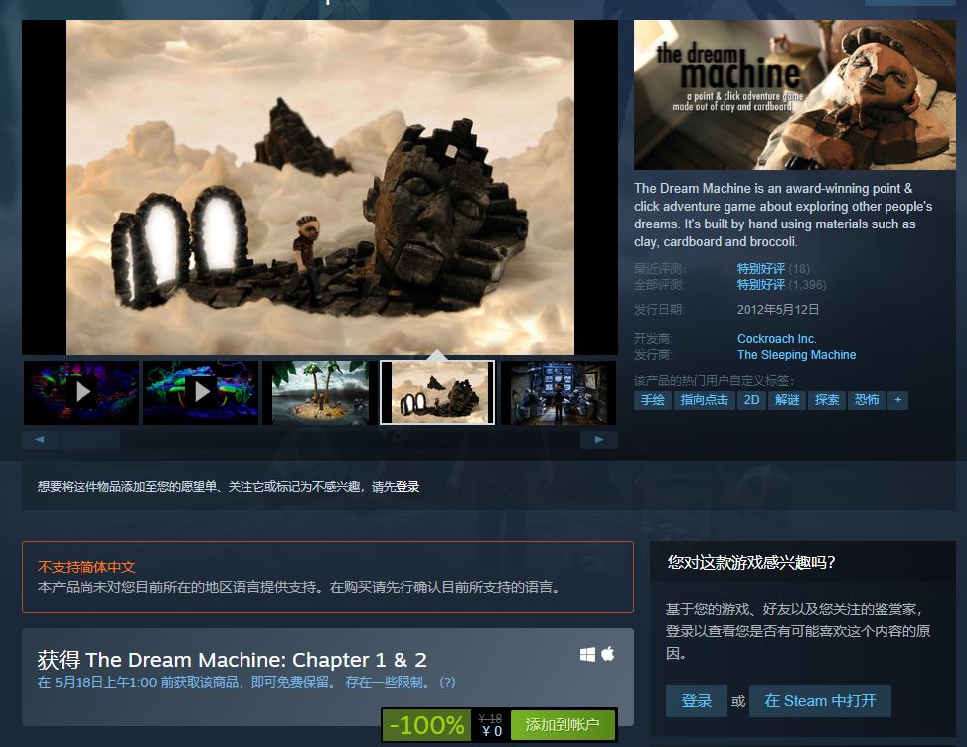Click the left carousel arrow
Screen dimensions: 967x747
(x=40, y=439)
